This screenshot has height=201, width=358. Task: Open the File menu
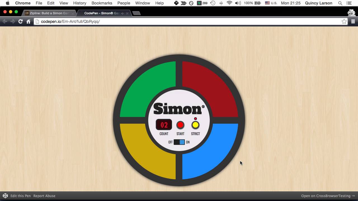tap(39, 3)
